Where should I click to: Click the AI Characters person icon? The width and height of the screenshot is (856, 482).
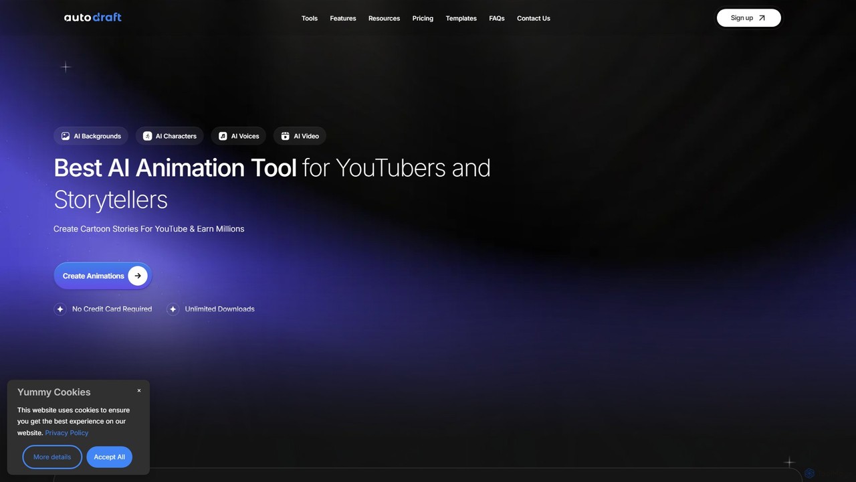(147, 136)
